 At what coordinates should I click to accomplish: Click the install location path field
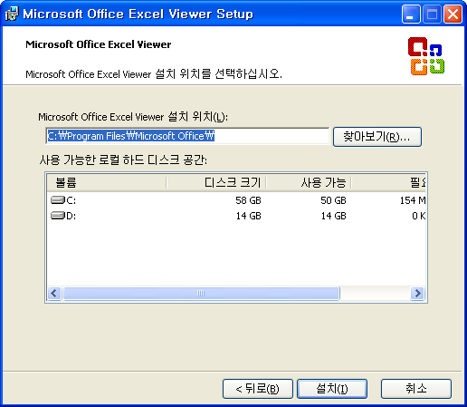pyautogui.click(x=187, y=136)
